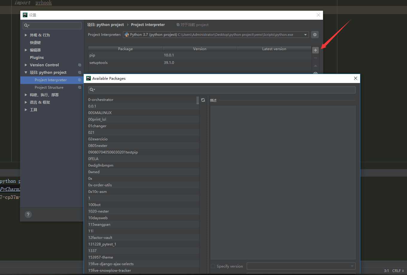Select 0x-order-utils in the package list
Viewport: 407px width, 275px height.
click(x=144, y=185)
